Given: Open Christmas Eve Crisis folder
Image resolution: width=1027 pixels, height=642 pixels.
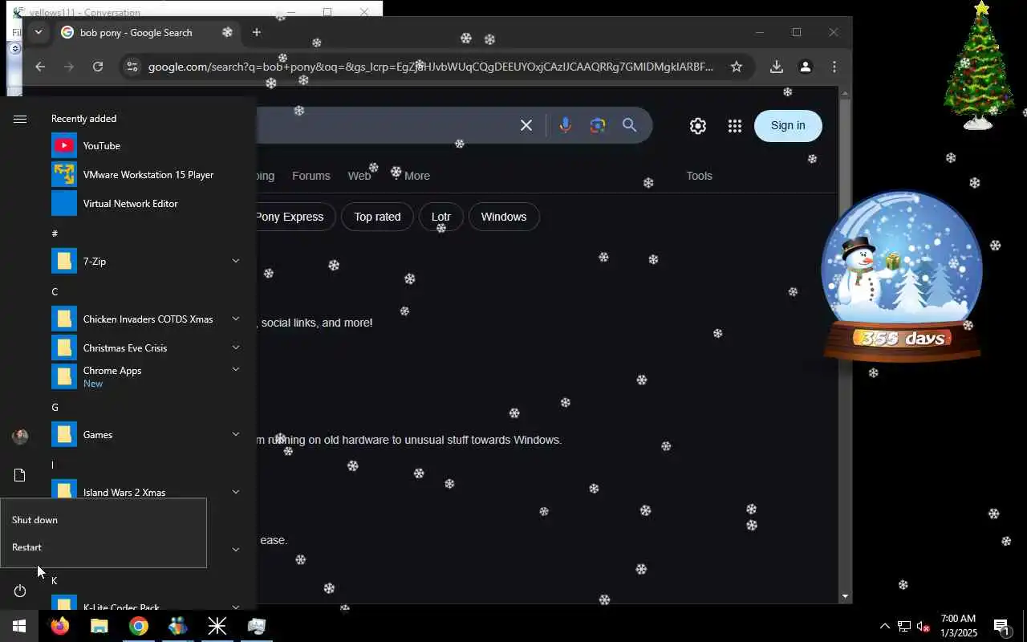Looking at the screenshot, I should point(144,348).
